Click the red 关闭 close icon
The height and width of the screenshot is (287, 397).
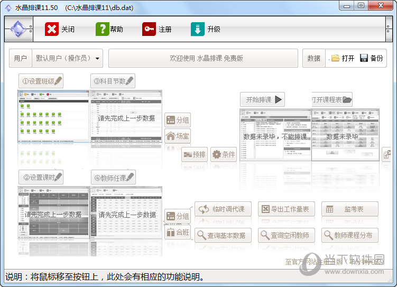52,29
